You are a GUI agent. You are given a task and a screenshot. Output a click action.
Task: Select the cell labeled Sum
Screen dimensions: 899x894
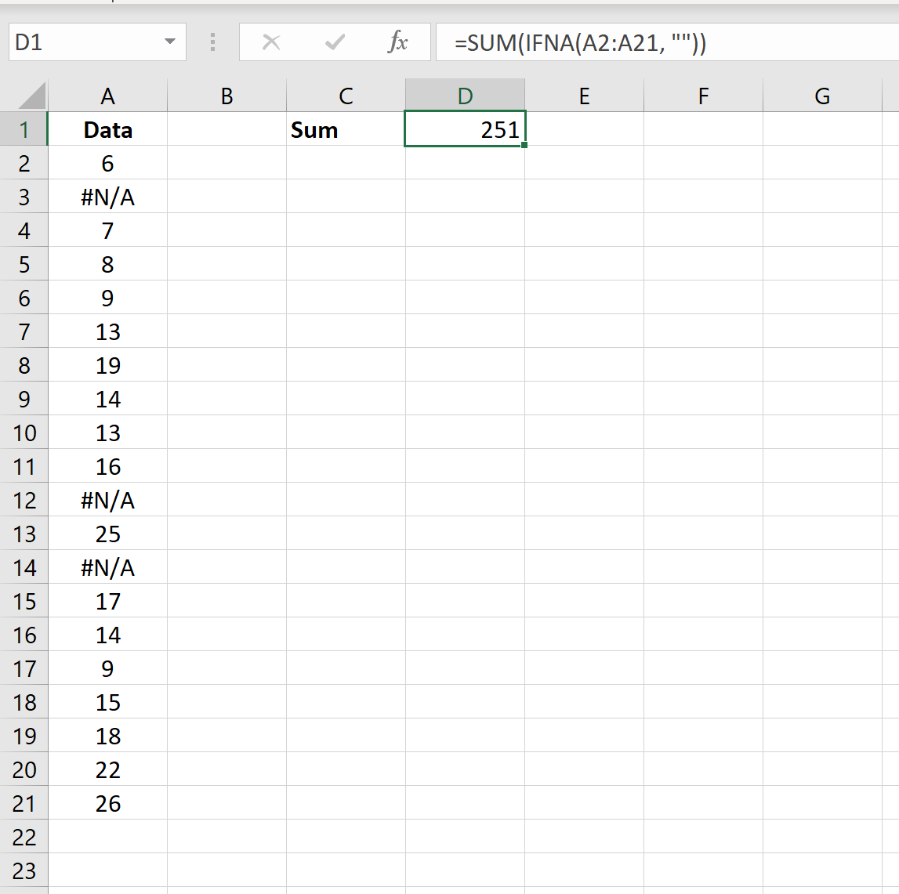pos(345,129)
